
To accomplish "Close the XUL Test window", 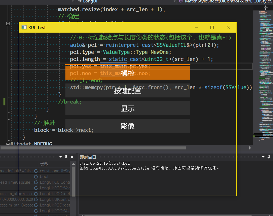I will click(x=228, y=27).
